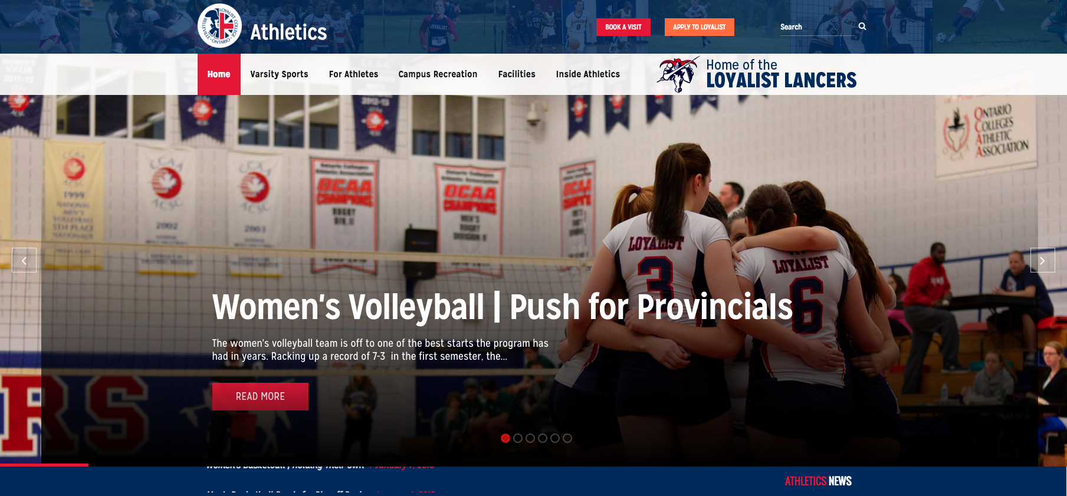Click the Book a Visit button
The width and height of the screenshot is (1067, 496).
coord(623,27)
